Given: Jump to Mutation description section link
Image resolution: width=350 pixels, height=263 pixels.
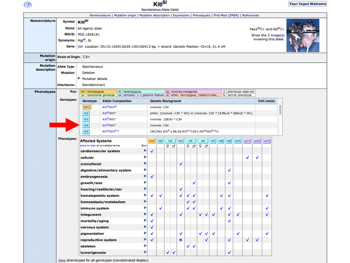Looking at the screenshot, I should click(154, 15).
